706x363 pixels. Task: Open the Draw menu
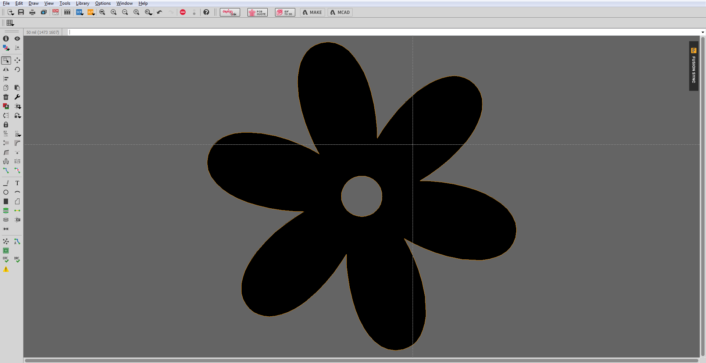[33, 3]
